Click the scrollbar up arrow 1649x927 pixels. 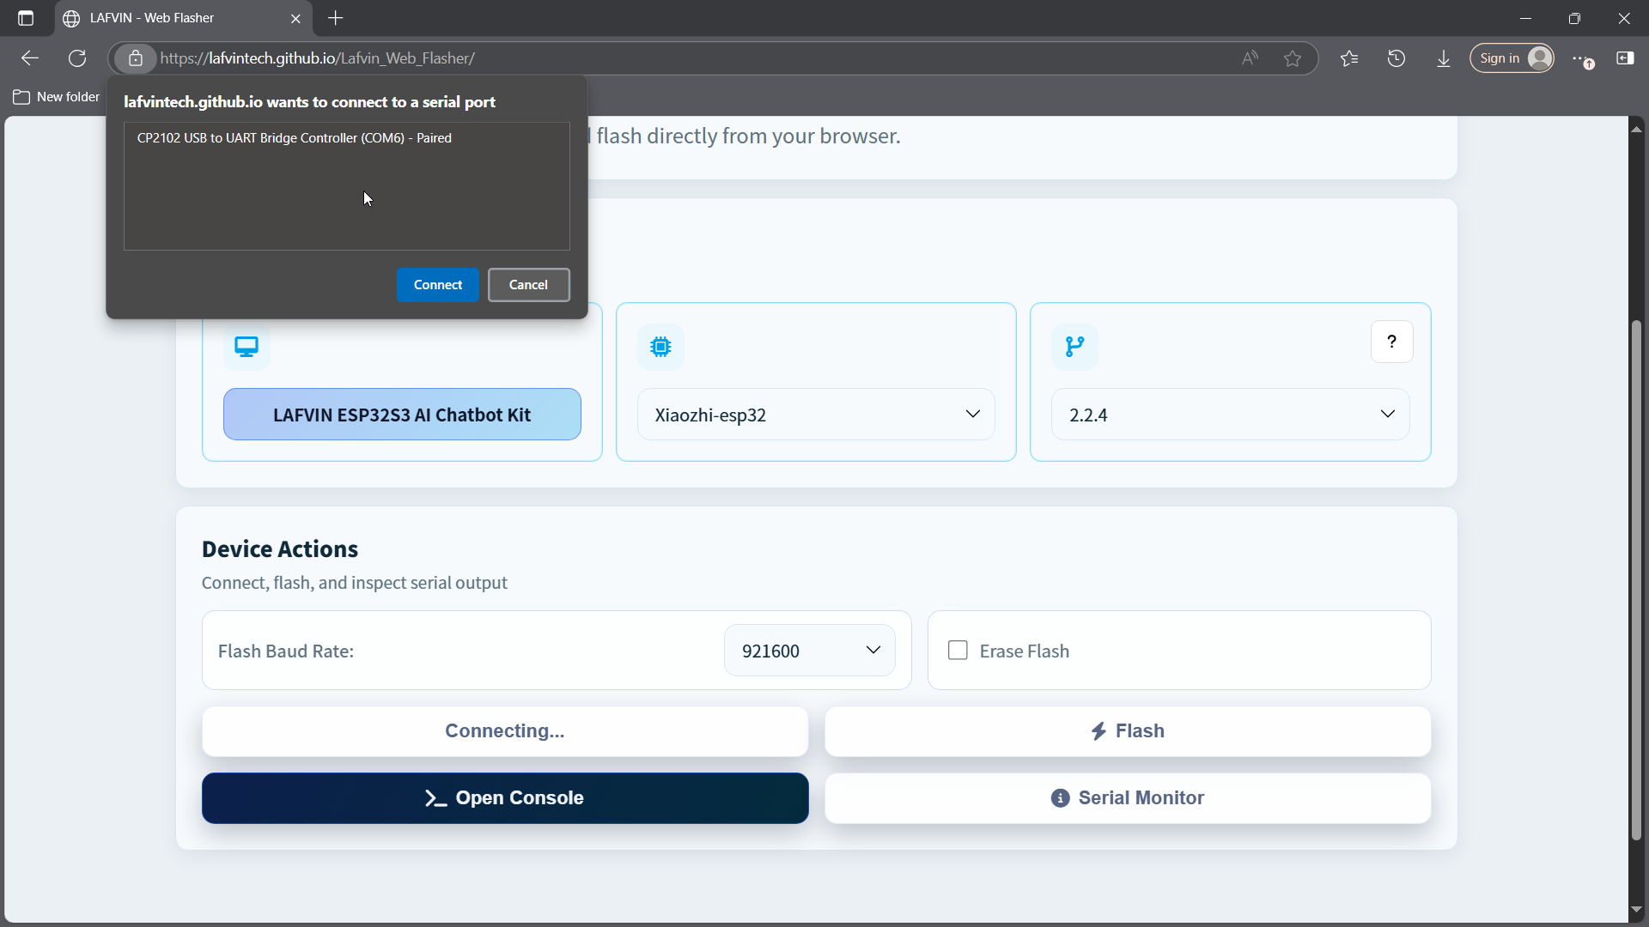point(1636,129)
